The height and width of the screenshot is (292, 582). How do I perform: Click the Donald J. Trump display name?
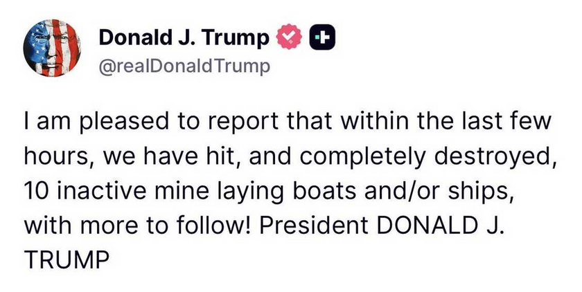[x=184, y=39]
